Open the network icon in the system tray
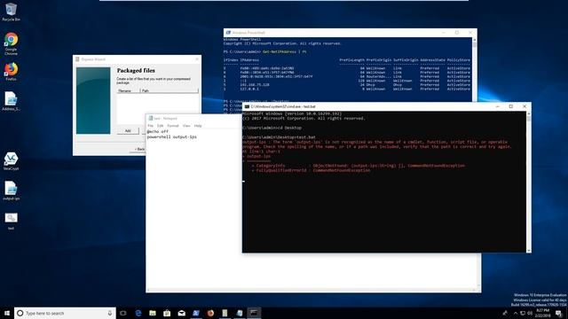The height and width of the screenshot is (319, 568). (523, 313)
